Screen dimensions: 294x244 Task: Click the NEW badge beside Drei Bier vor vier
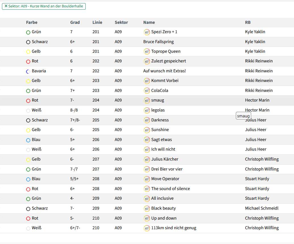(147, 169)
